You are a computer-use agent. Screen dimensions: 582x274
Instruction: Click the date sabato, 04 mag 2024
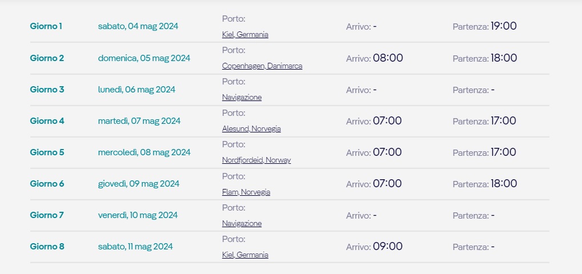138,26
